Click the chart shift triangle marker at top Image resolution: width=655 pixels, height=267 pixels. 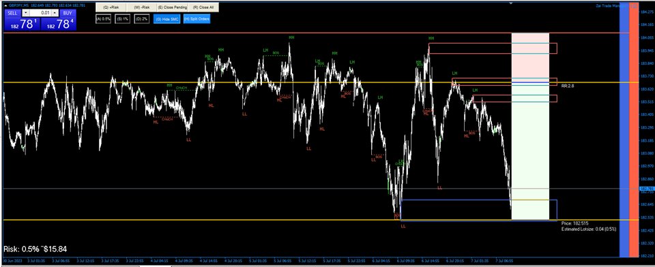pyautogui.click(x=511, y=3)
